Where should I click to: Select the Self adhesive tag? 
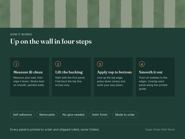[x=22, y=115]
